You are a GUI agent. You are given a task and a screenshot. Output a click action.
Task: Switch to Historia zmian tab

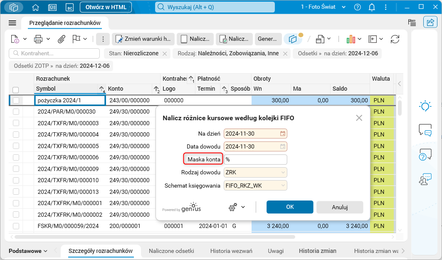[317, 251]
